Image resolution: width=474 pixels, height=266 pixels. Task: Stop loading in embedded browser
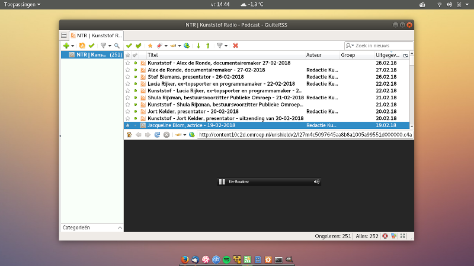point(166,135)
